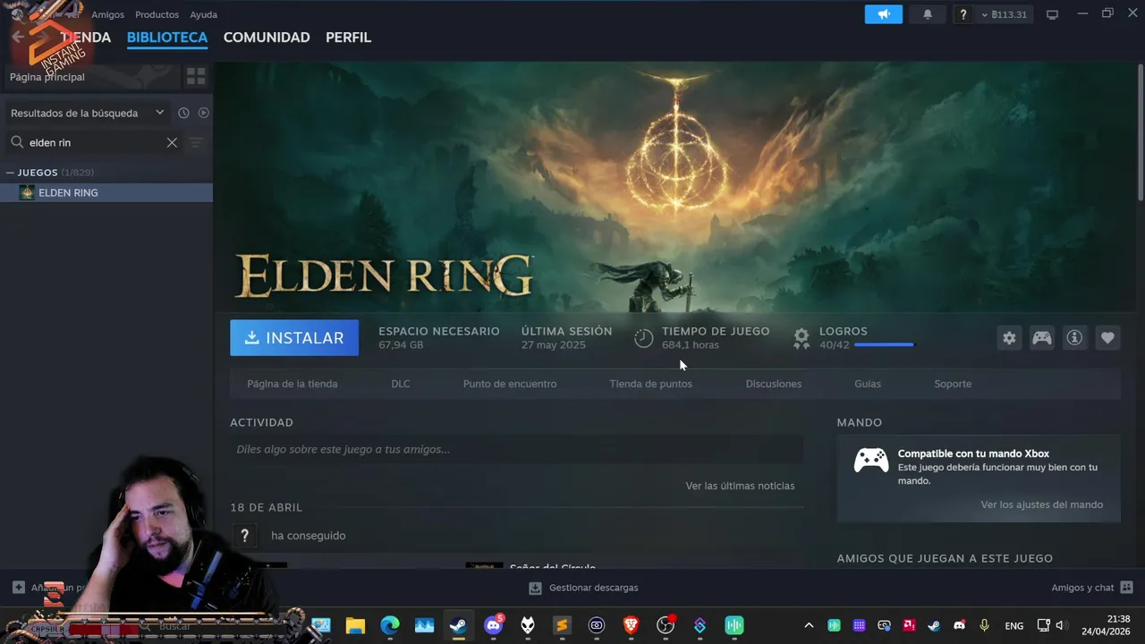This screenshot has width=1145, height=644.
Task: Click the library search field
Action: click(x=96, y=142)
